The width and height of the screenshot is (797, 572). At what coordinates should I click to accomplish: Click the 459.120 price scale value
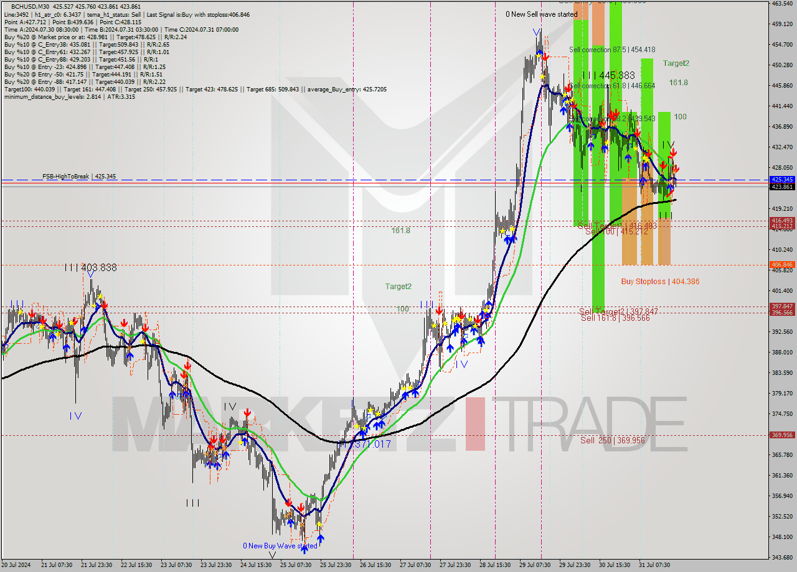point(781,24)
